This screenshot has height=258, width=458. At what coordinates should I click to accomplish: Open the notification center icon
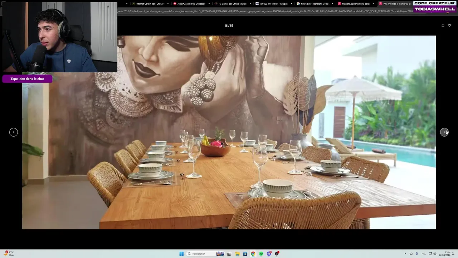pos(452,254)
